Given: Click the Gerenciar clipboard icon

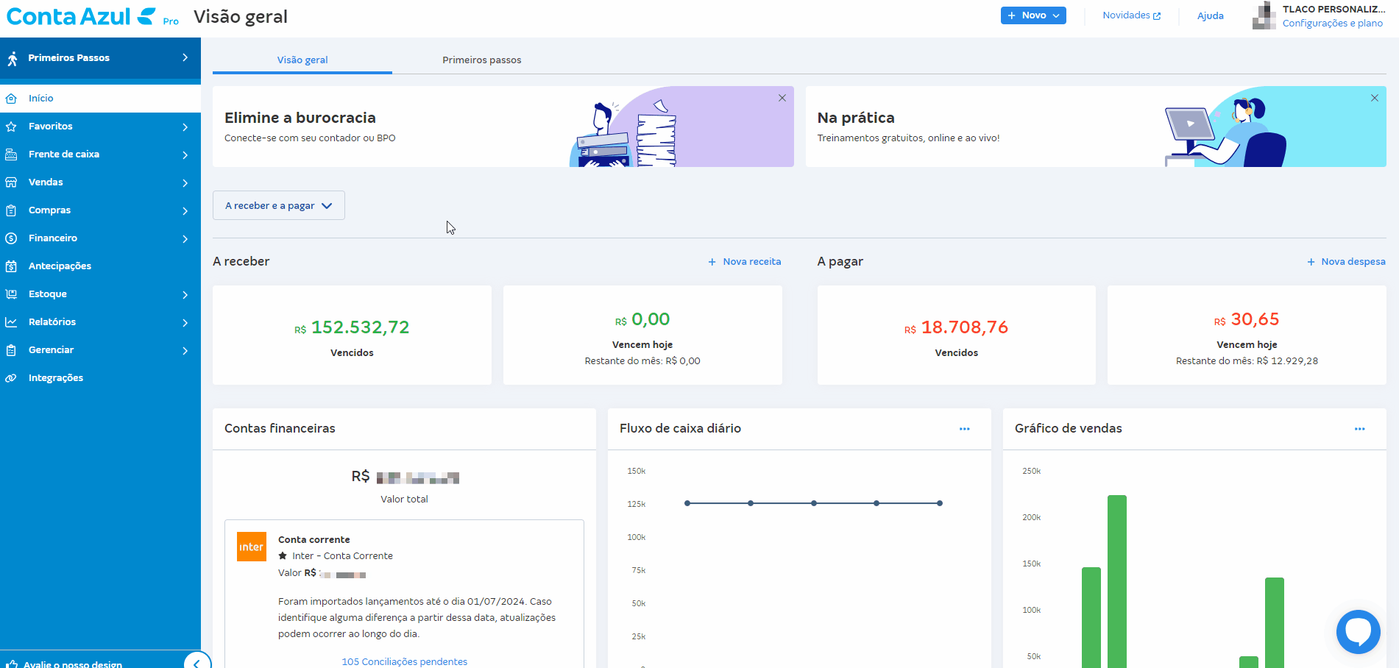Looking at the screenshot, I should tap(11, 350).
